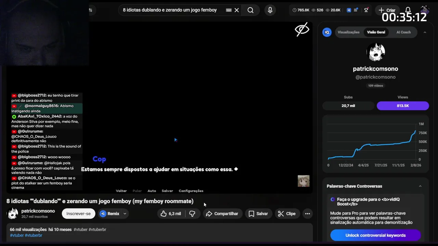Click the eye icon showing 20.6K

pyautogui.click(x=333, y=10)
